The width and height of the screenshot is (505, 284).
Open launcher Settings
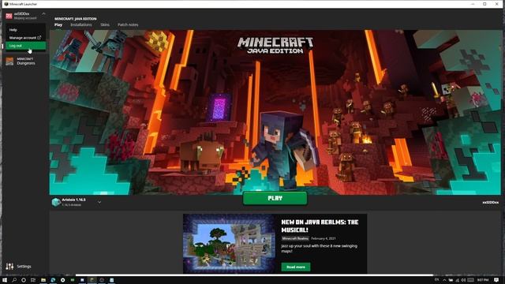click(18, 267)
